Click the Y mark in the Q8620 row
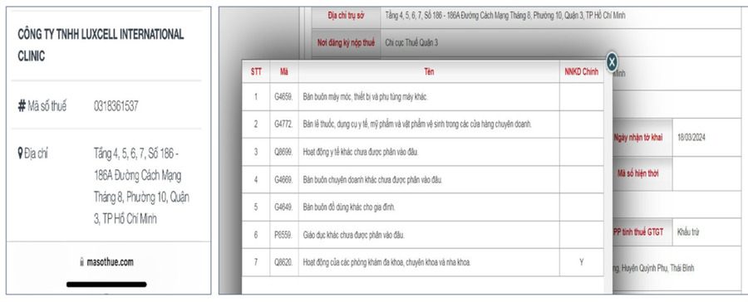The width and height of the screenshot is (748, 302). click(x=581, y=261)
